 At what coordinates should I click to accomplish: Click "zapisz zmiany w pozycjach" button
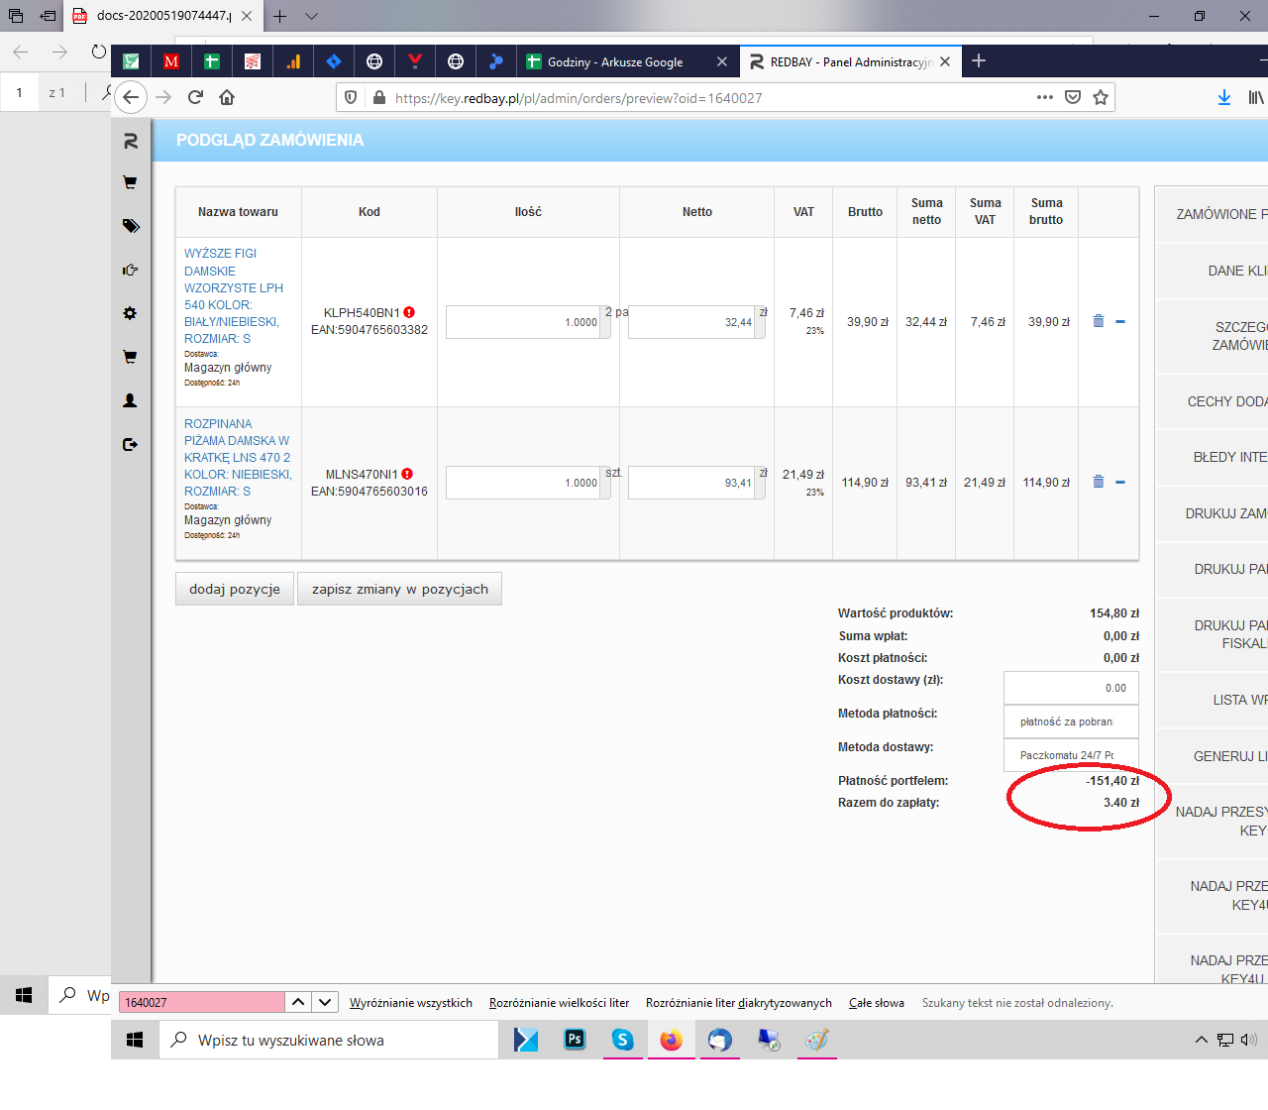tap(399, 589)
